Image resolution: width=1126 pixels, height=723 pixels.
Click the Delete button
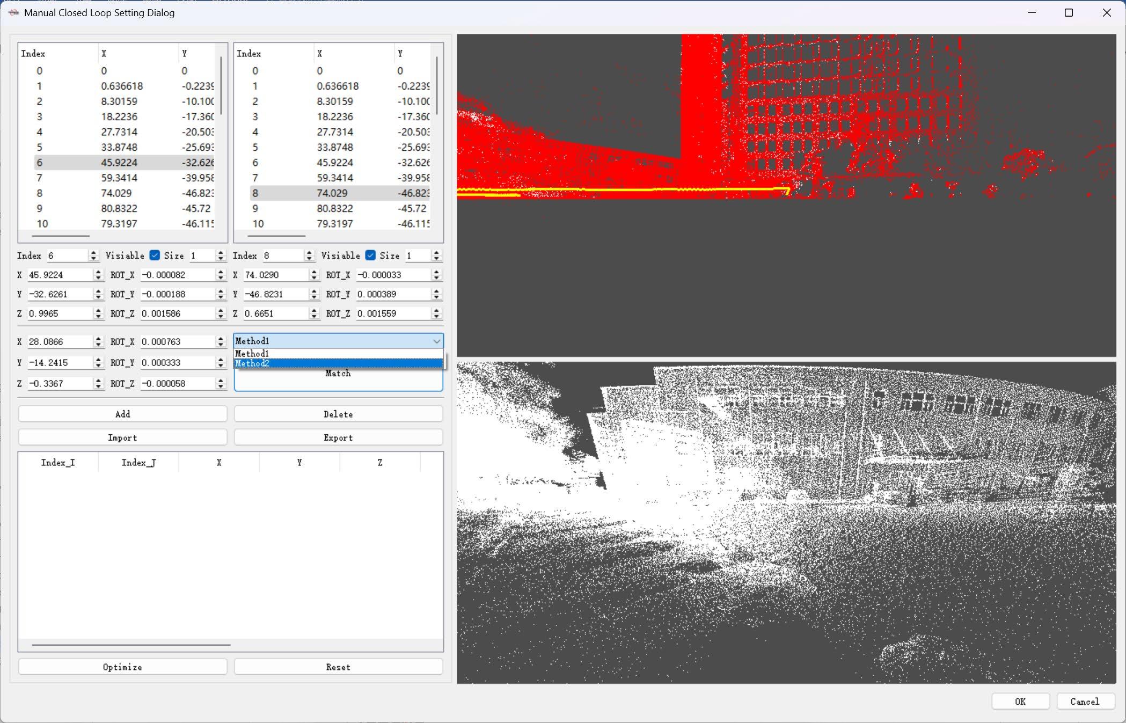[338, 414]
